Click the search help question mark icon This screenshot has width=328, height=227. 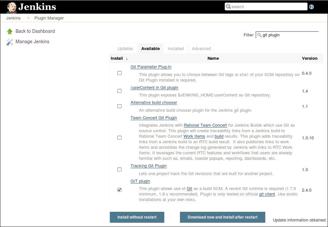click(311, 7)
